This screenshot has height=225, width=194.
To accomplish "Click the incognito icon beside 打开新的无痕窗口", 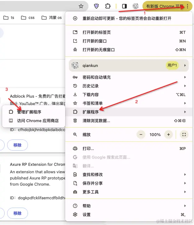I will pyautogui.click(x=75, y=50).
